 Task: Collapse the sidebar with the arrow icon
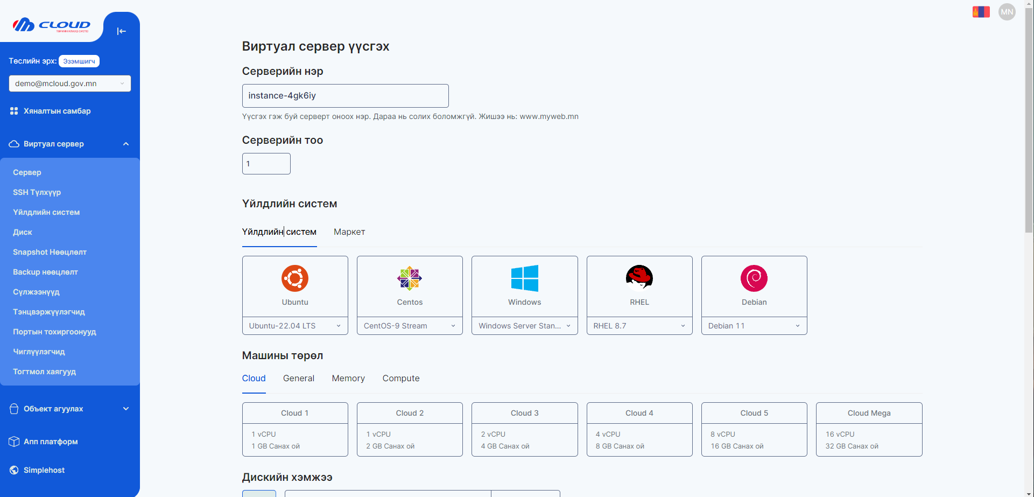121,31
